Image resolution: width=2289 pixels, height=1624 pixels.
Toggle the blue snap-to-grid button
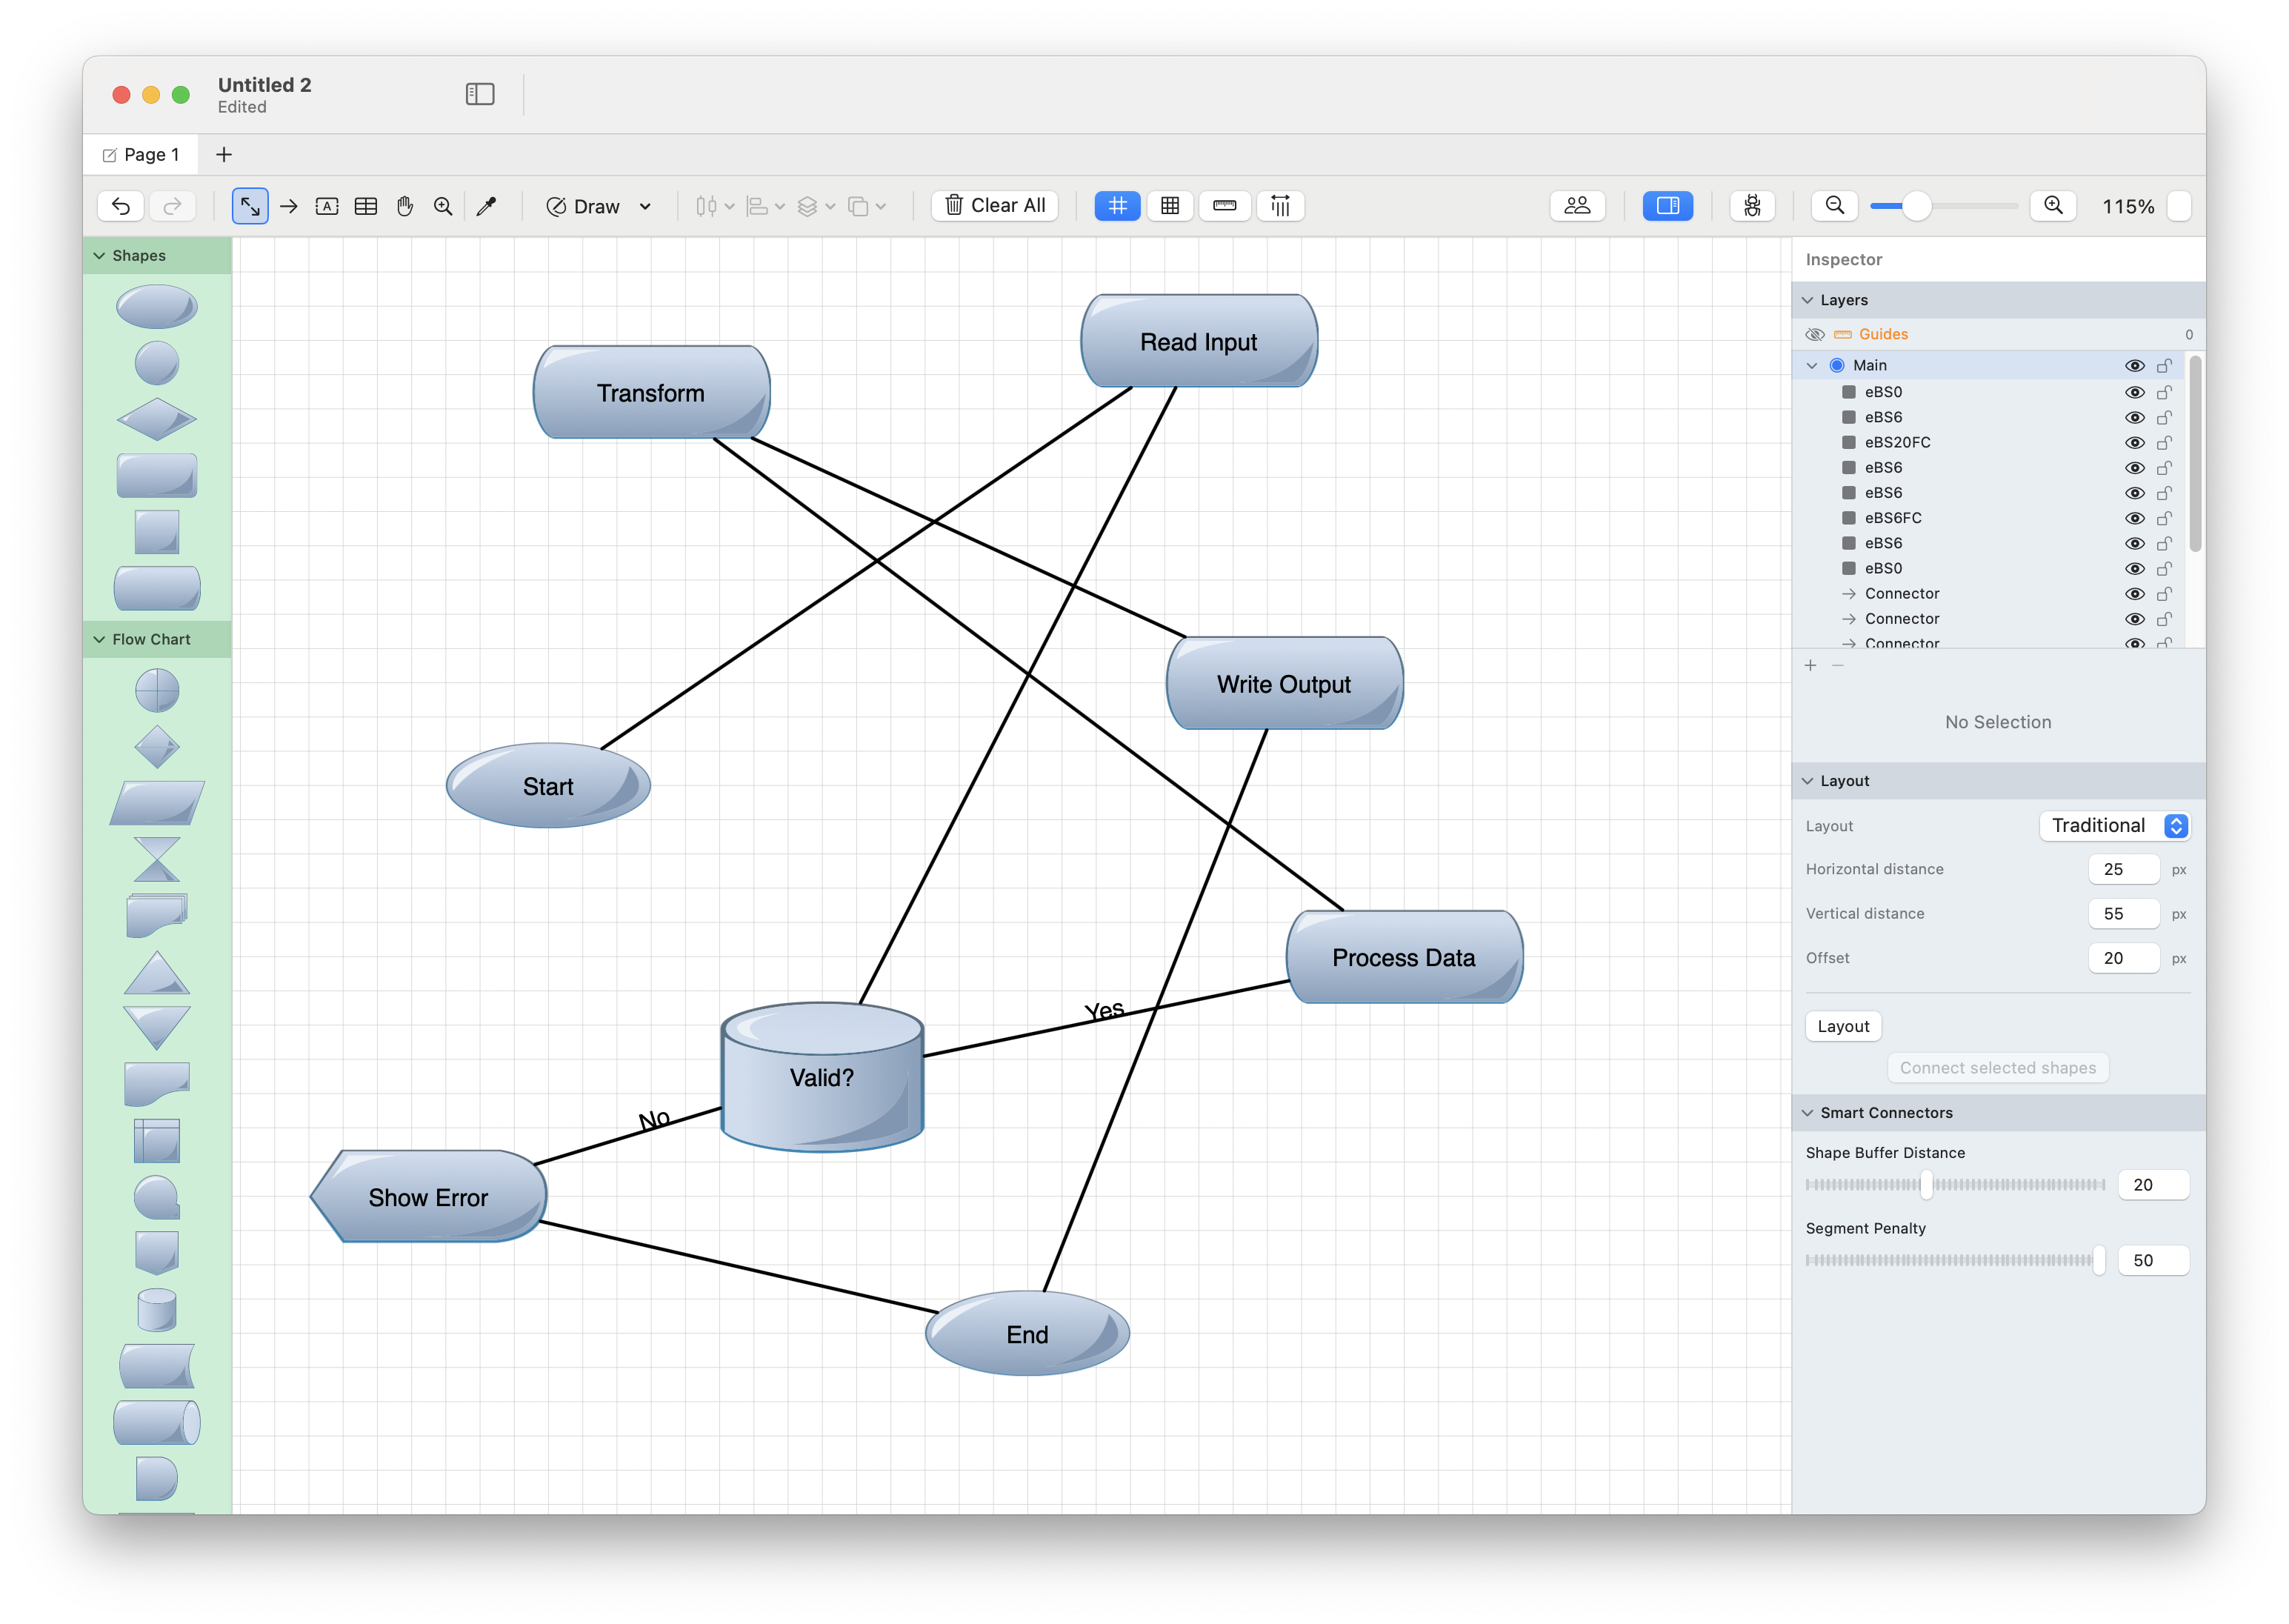[1116, 206]
